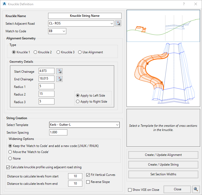
Task: Click the knuckle plan preview image
Action: (163, 74)
